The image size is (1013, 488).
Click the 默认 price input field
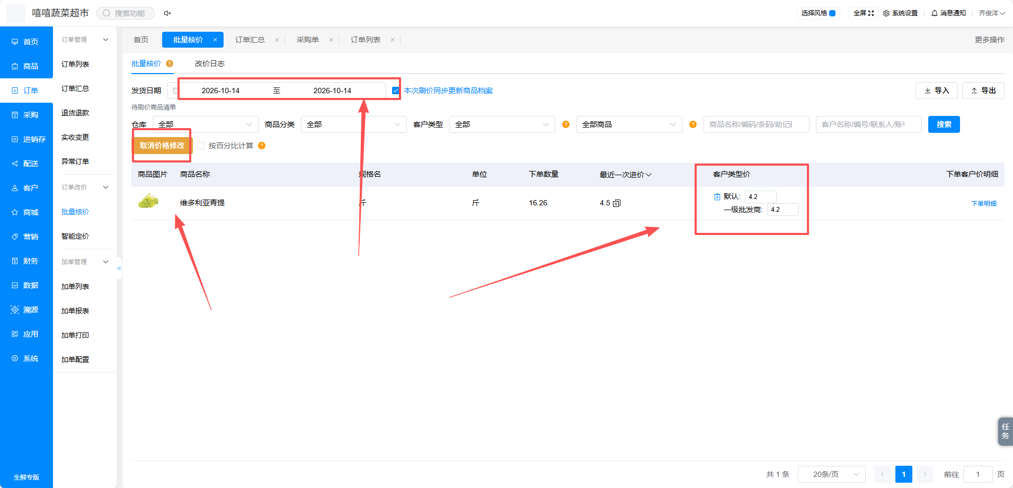pos(760,197)
